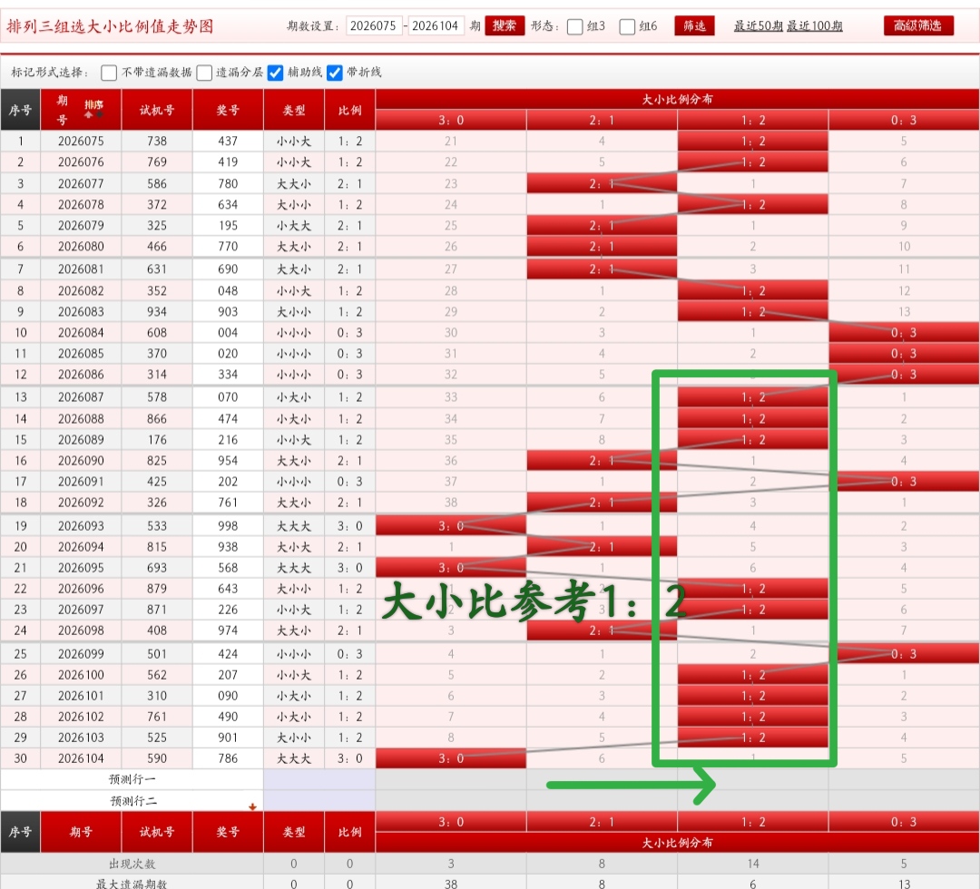
Task: Click the 试机号 column header at top
Action: [x=157, y=110]
